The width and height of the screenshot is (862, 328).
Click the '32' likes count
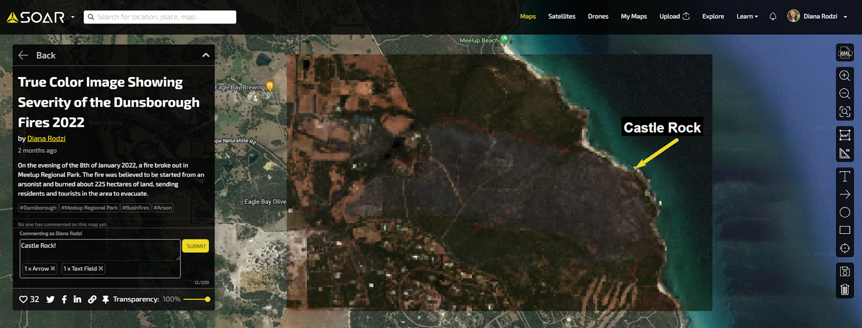[x=34, y=300]
